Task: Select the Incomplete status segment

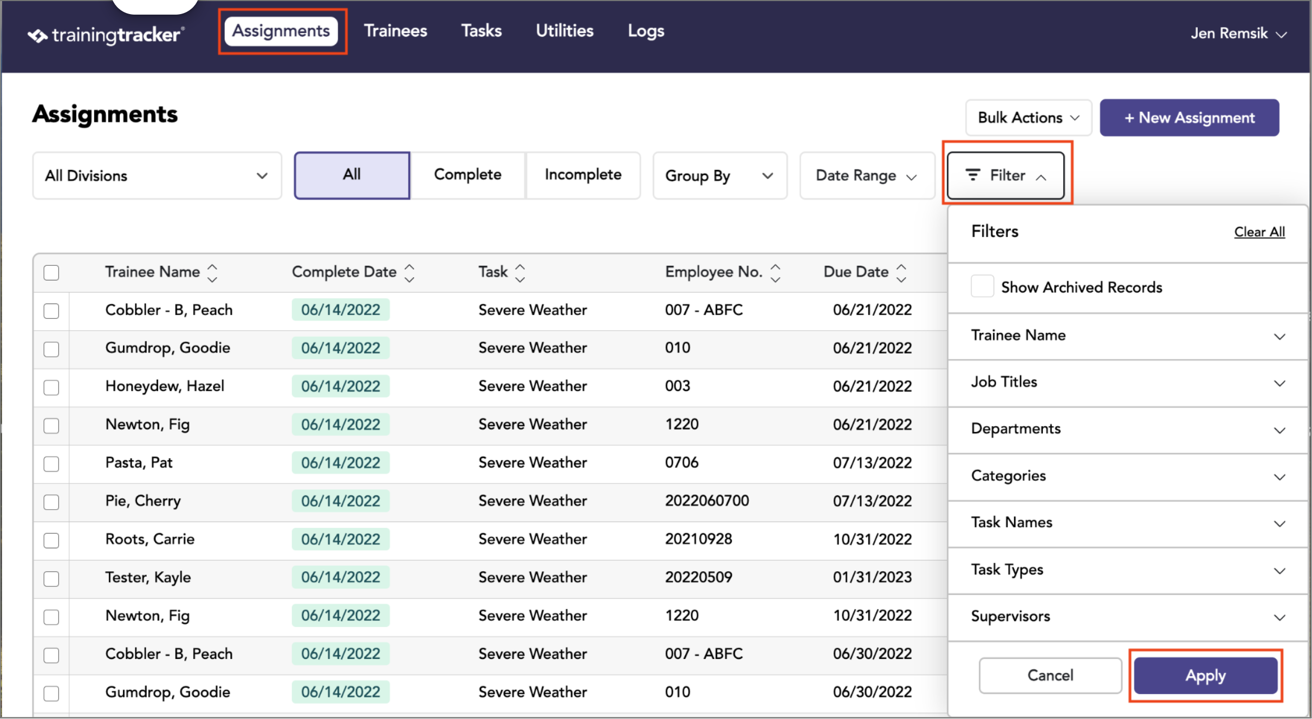Action: 583,175
